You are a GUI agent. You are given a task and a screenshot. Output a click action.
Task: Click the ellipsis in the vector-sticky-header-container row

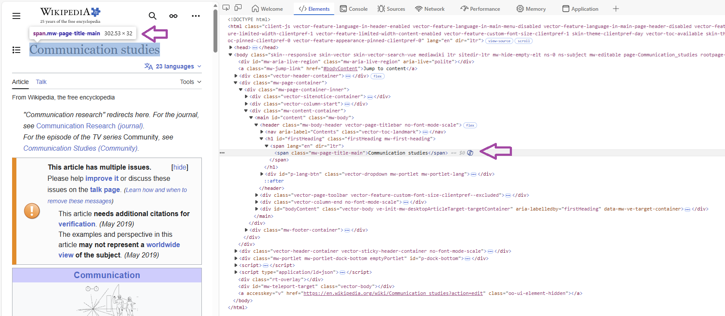click(x=490, y=251)
